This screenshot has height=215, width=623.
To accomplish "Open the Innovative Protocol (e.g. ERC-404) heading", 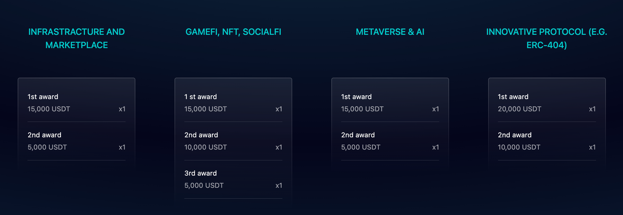I will point(547,38).
